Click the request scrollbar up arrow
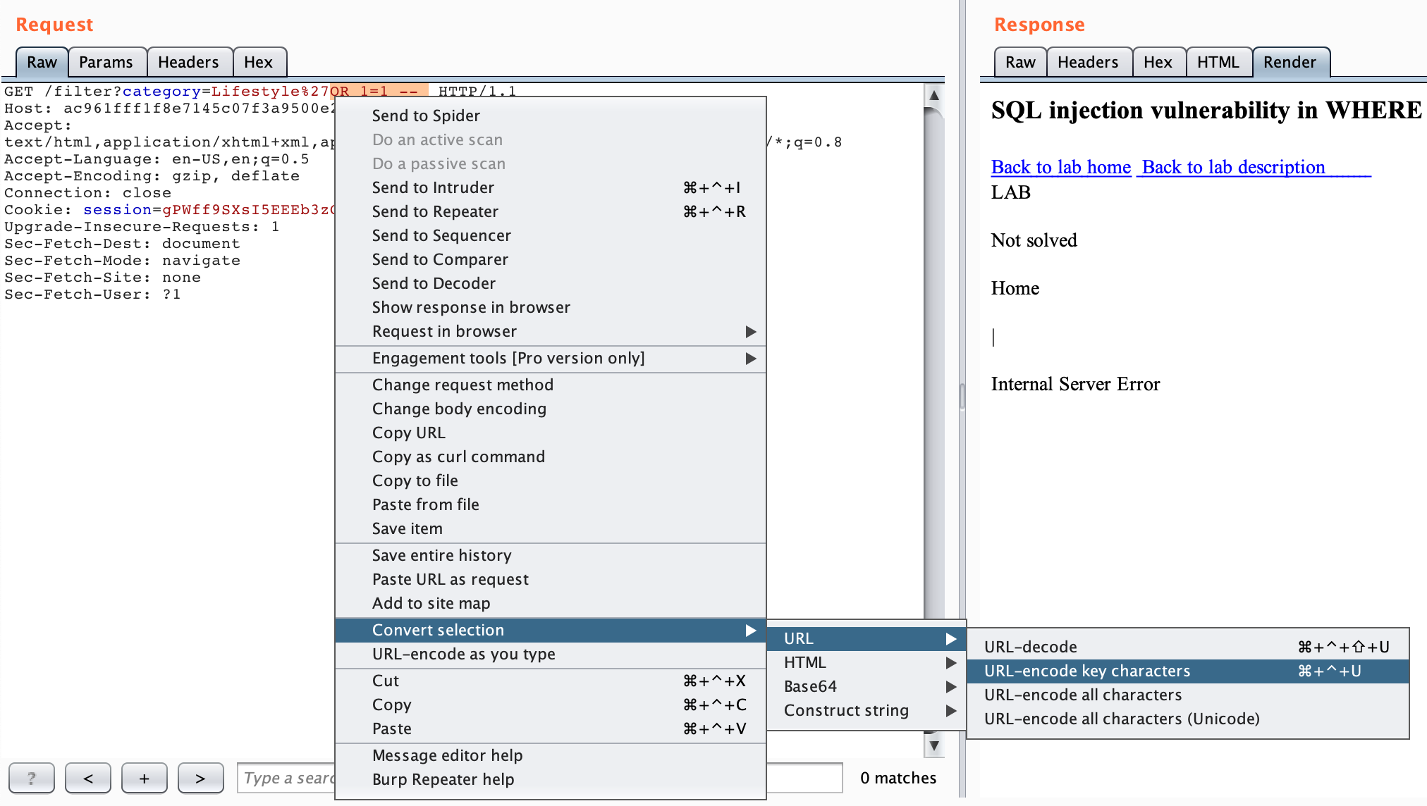Image resolution: width=1427 pixels, height=806 pixels. point(933,95)
